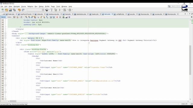This screenshot has width=193, height=108.
Task: Toggle Highlight Search in editor toolbar
Action: pos(35,17)
